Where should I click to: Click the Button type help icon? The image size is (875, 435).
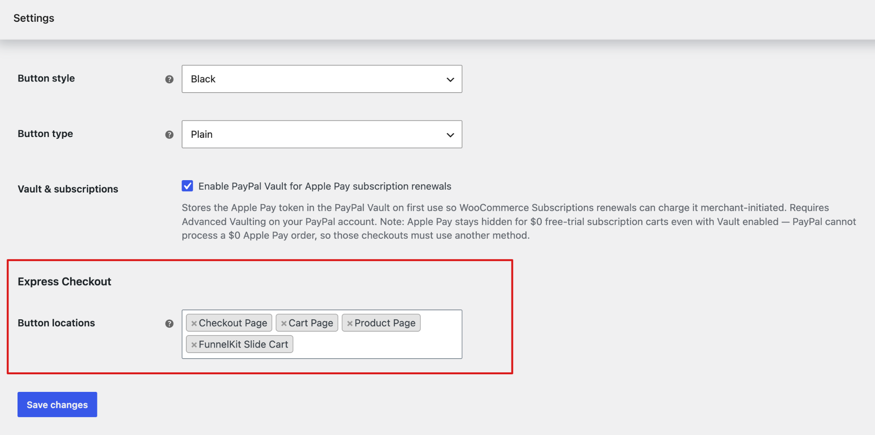169,135
